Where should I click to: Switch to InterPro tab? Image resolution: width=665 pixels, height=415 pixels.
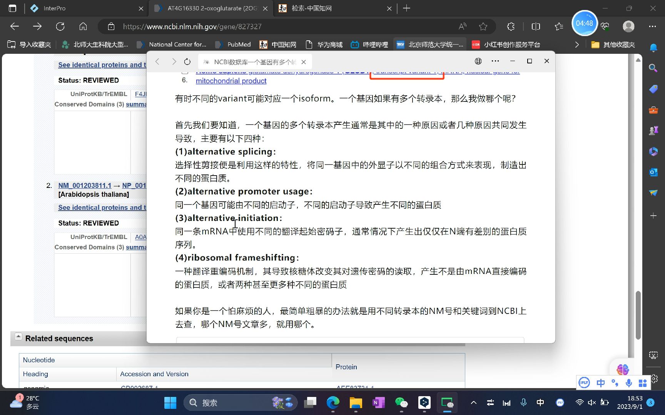pos(87,8)
